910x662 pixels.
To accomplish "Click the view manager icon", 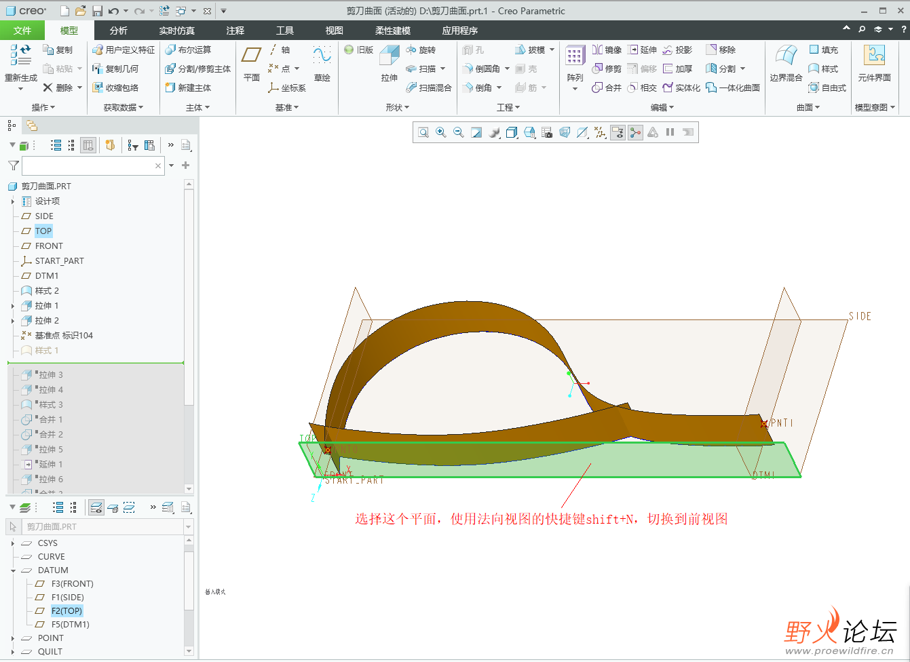I will pyautogui.click(x=547, y=132).
